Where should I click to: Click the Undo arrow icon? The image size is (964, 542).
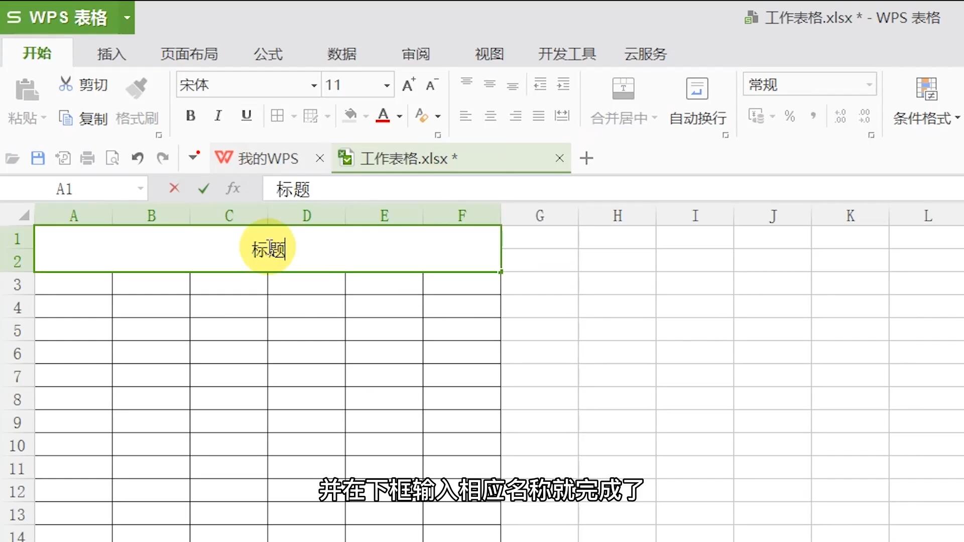coord(137,159)
